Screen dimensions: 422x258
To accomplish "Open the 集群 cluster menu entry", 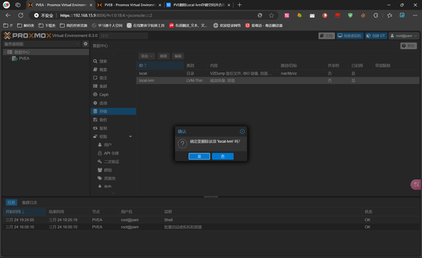I will pos(113,86).
